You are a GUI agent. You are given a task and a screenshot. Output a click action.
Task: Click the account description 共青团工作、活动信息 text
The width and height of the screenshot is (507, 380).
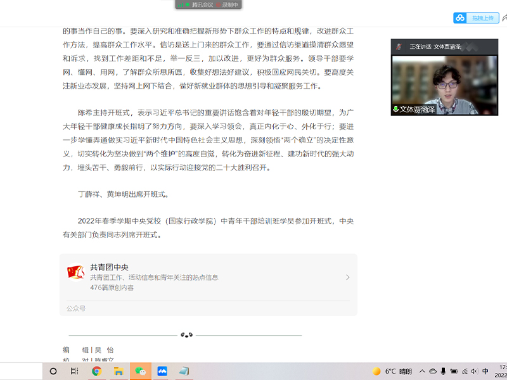(154, 277)
